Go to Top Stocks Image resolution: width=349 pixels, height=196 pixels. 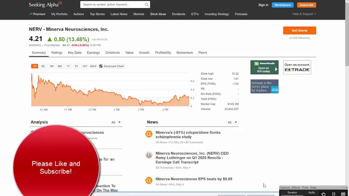coord(97,14)
